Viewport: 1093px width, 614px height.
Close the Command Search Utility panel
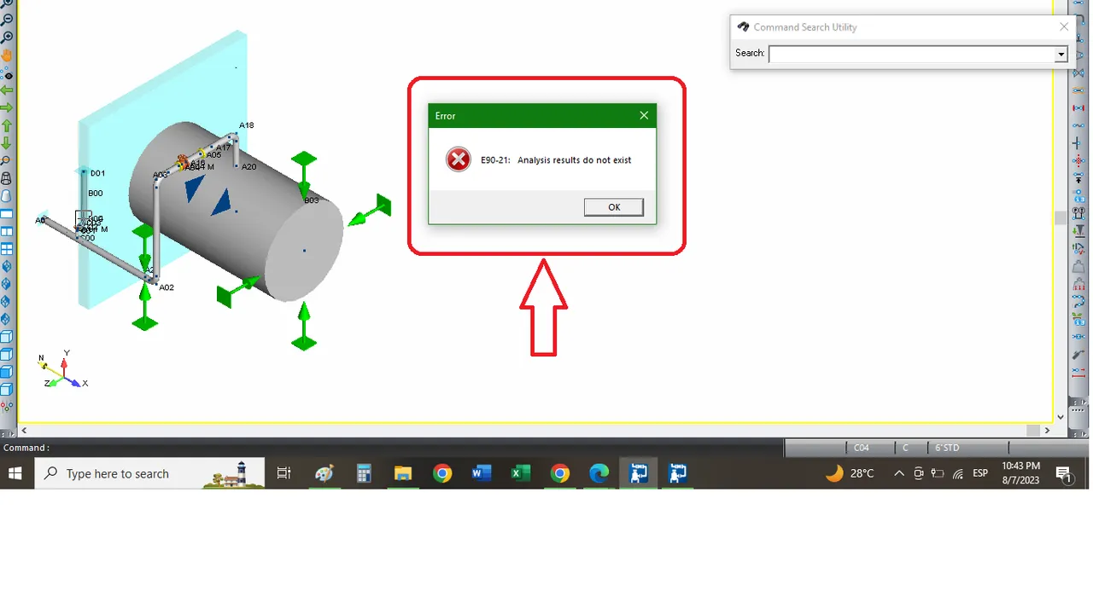click(1063, 26)
